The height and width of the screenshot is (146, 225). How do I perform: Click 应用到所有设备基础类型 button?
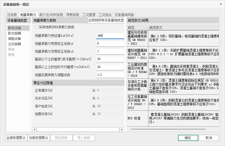coord(106,20)
